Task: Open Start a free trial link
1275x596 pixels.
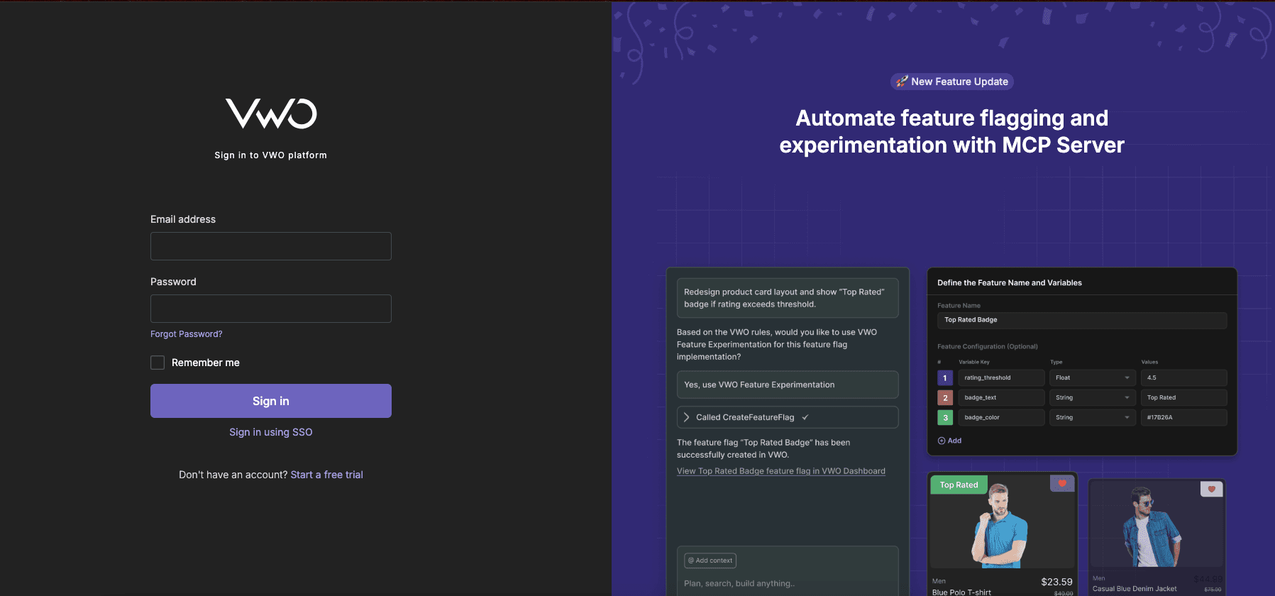Action: (326, 475)
